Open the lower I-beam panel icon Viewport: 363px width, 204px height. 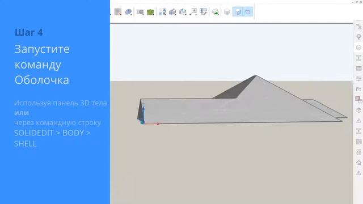358,131
